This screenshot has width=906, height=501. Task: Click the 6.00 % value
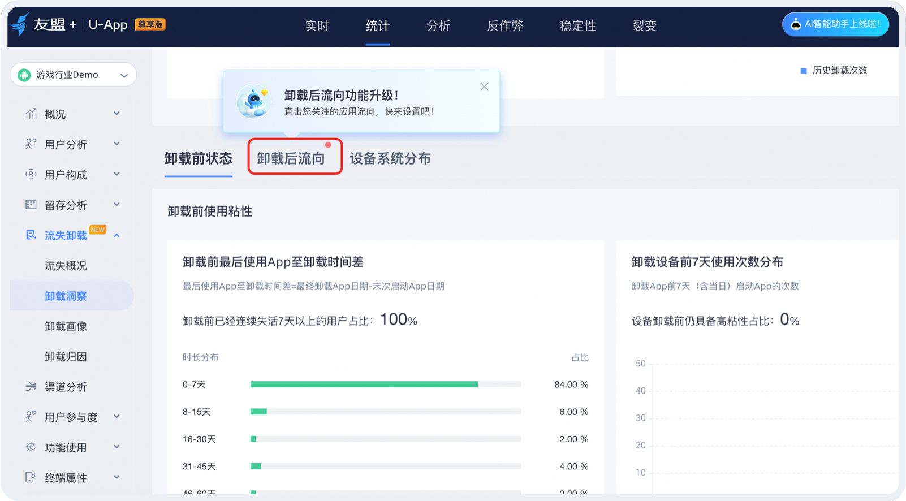574,412
